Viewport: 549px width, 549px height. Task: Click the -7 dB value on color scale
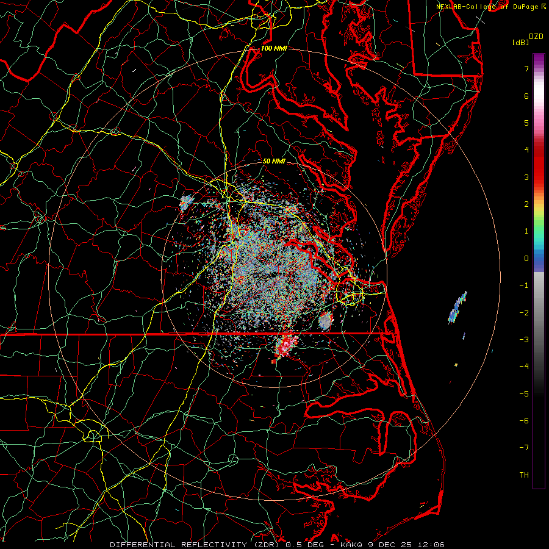coord(524,448)
